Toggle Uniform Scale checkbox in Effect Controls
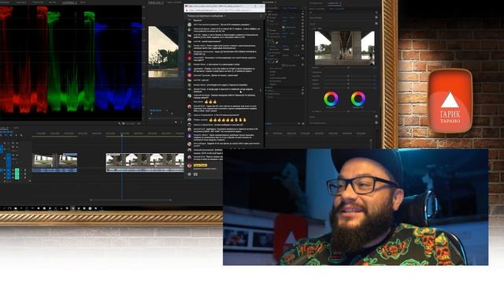This screenshot has height=284, width=504. tap(283, 28)
